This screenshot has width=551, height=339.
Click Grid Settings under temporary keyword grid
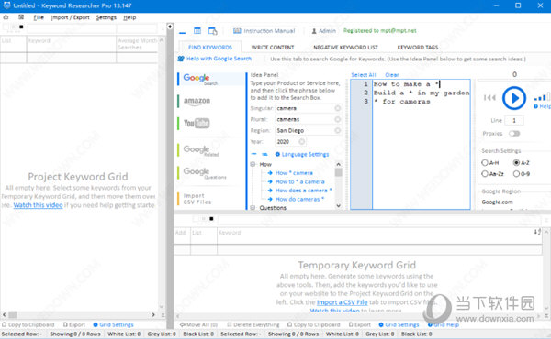[x=399, y=324]
